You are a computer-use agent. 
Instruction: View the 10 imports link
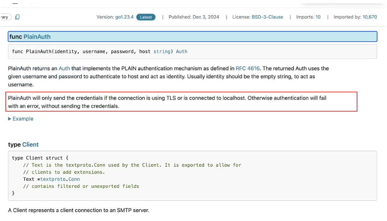(x=318, y=17)
